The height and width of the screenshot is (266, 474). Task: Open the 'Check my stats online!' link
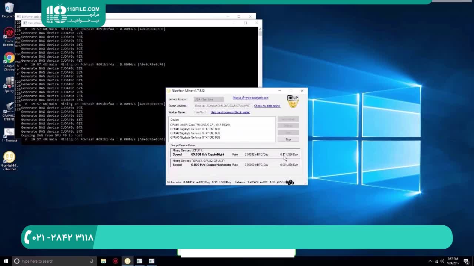[267, 106]
